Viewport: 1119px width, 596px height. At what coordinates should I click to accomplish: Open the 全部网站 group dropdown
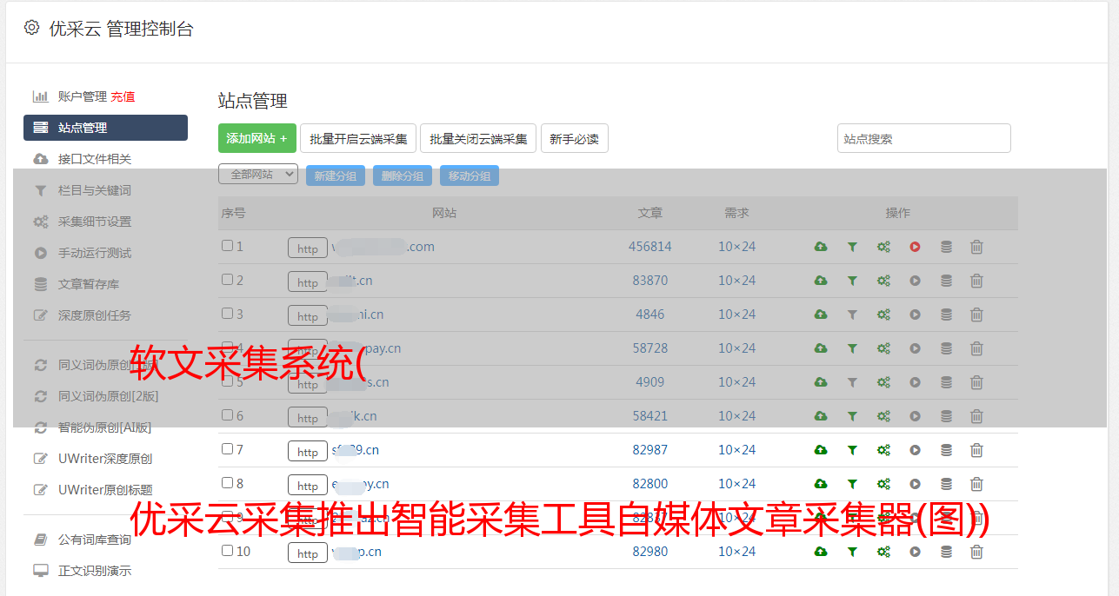point(258,175)
